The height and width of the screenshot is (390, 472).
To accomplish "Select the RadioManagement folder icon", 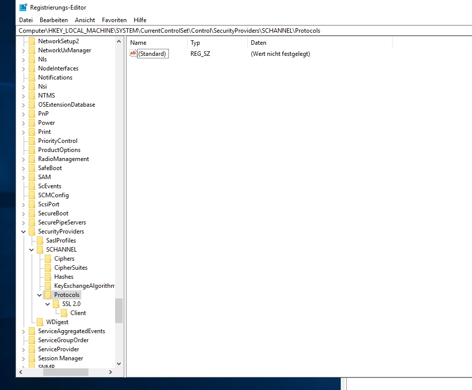I will pyautogui.click(x=32, y=159).
